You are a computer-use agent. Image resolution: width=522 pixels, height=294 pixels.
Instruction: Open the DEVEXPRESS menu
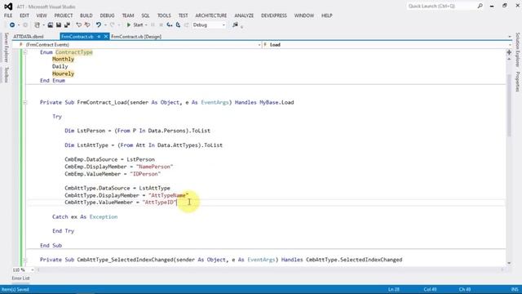pyautogui.click(x=274, y=16)
